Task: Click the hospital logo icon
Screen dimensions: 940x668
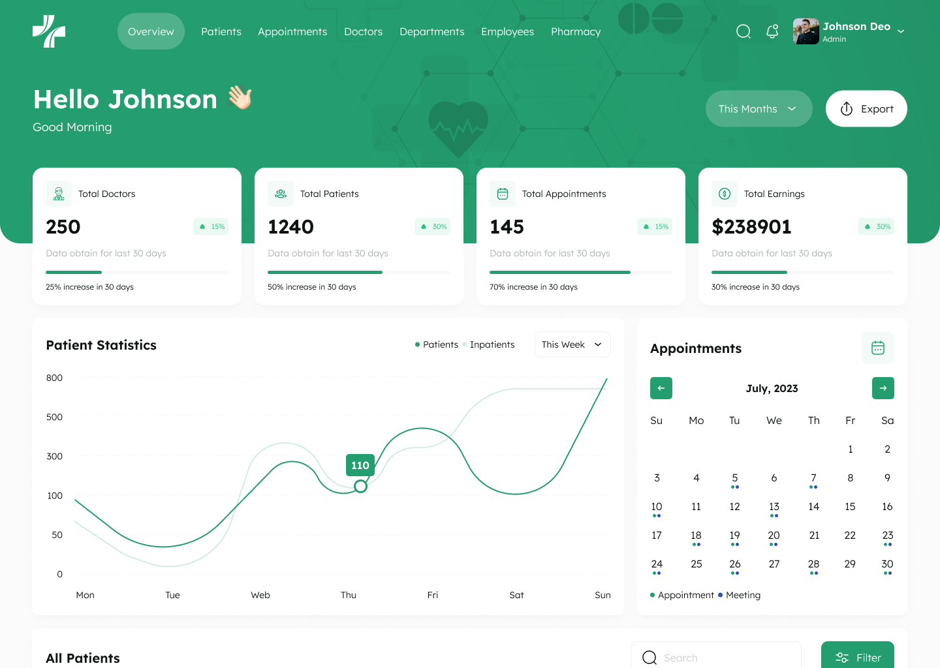Action: 49,31
